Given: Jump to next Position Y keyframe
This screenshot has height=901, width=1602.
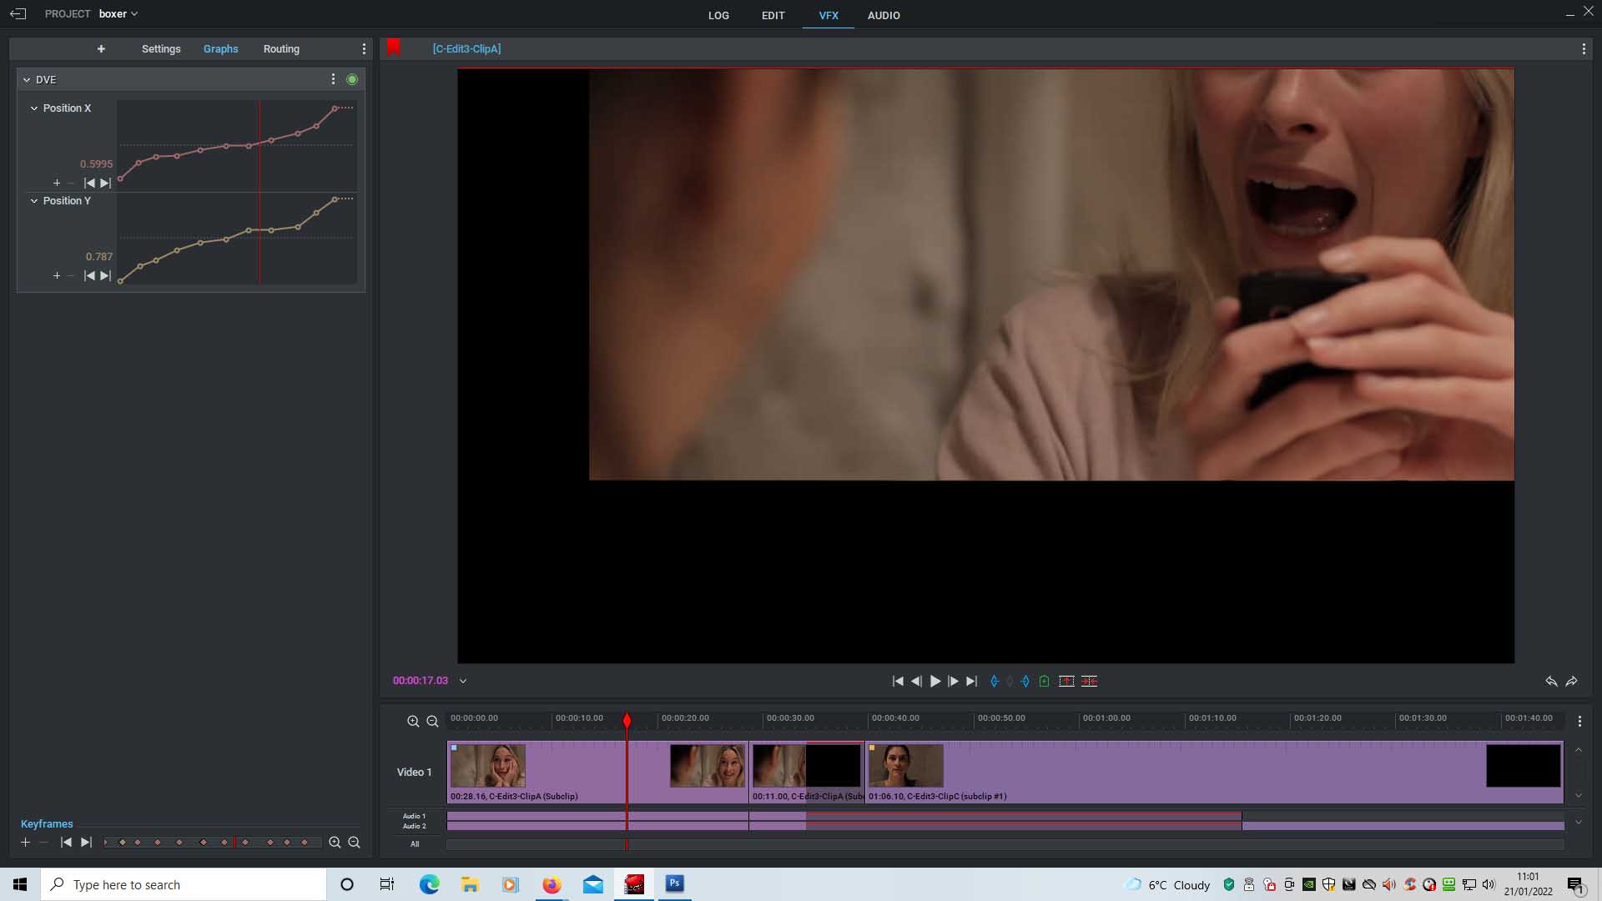Looking at the screenshot, I should point(105,275).
